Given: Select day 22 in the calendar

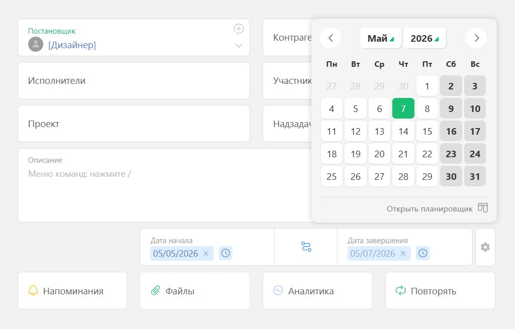Looking at the screenshot, I should (427, 154).
